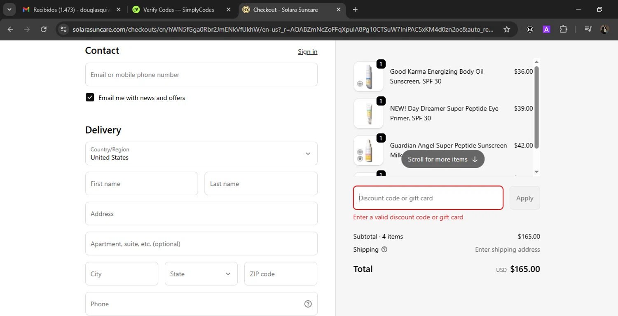Click the Address field
The image size is (618, 316).
click(x=201, y=214)
